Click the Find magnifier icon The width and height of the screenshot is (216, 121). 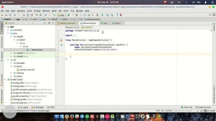[x=37, y=15]
